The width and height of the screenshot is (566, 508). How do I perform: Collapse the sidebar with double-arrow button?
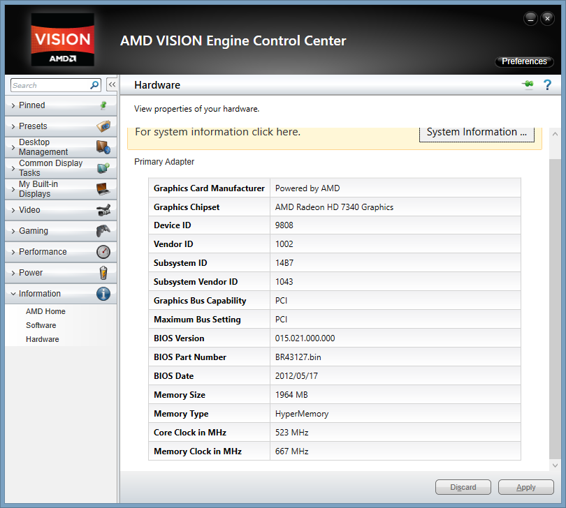click(112, 84)
